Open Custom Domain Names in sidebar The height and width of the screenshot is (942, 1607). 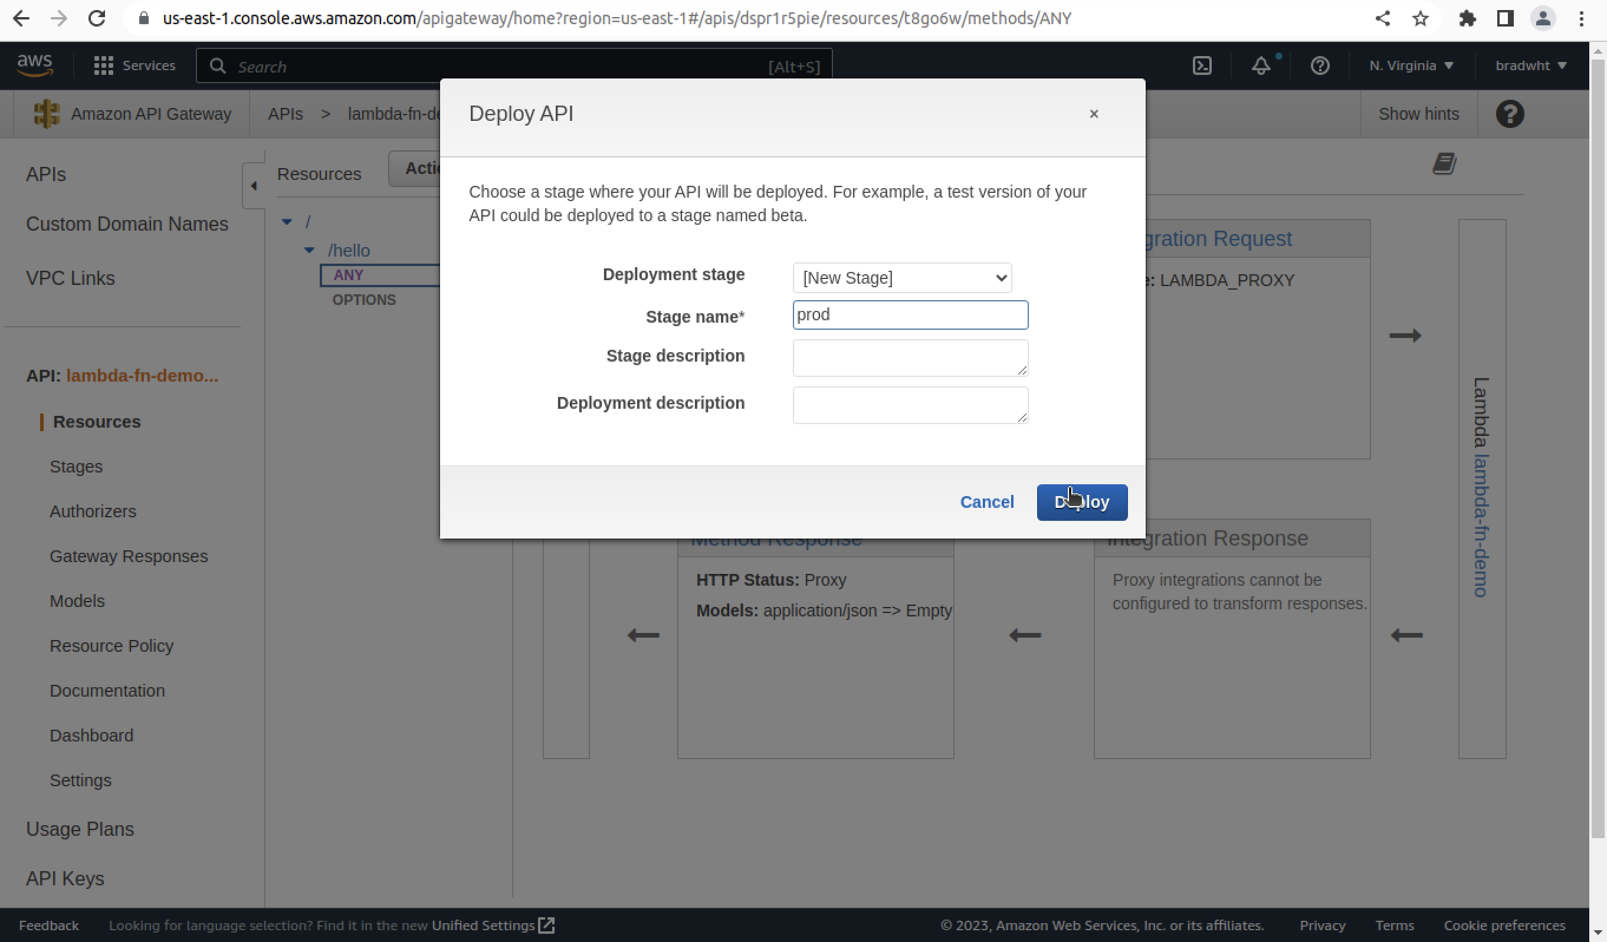[127, 224]
